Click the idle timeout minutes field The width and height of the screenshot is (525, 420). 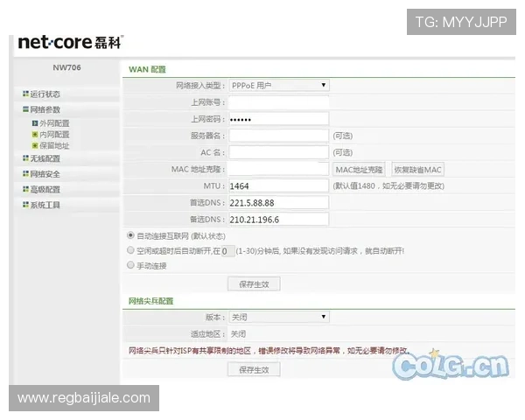tap(227, 251)
